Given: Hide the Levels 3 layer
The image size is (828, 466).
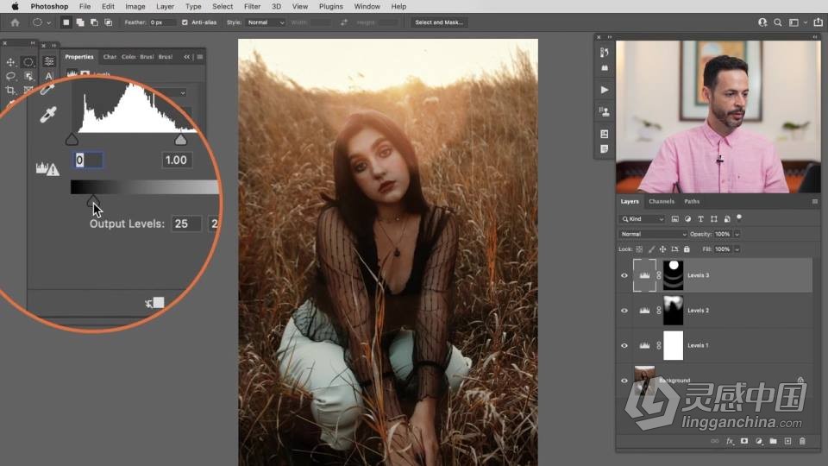Looking at the screenshot, I should pos(624,275).
